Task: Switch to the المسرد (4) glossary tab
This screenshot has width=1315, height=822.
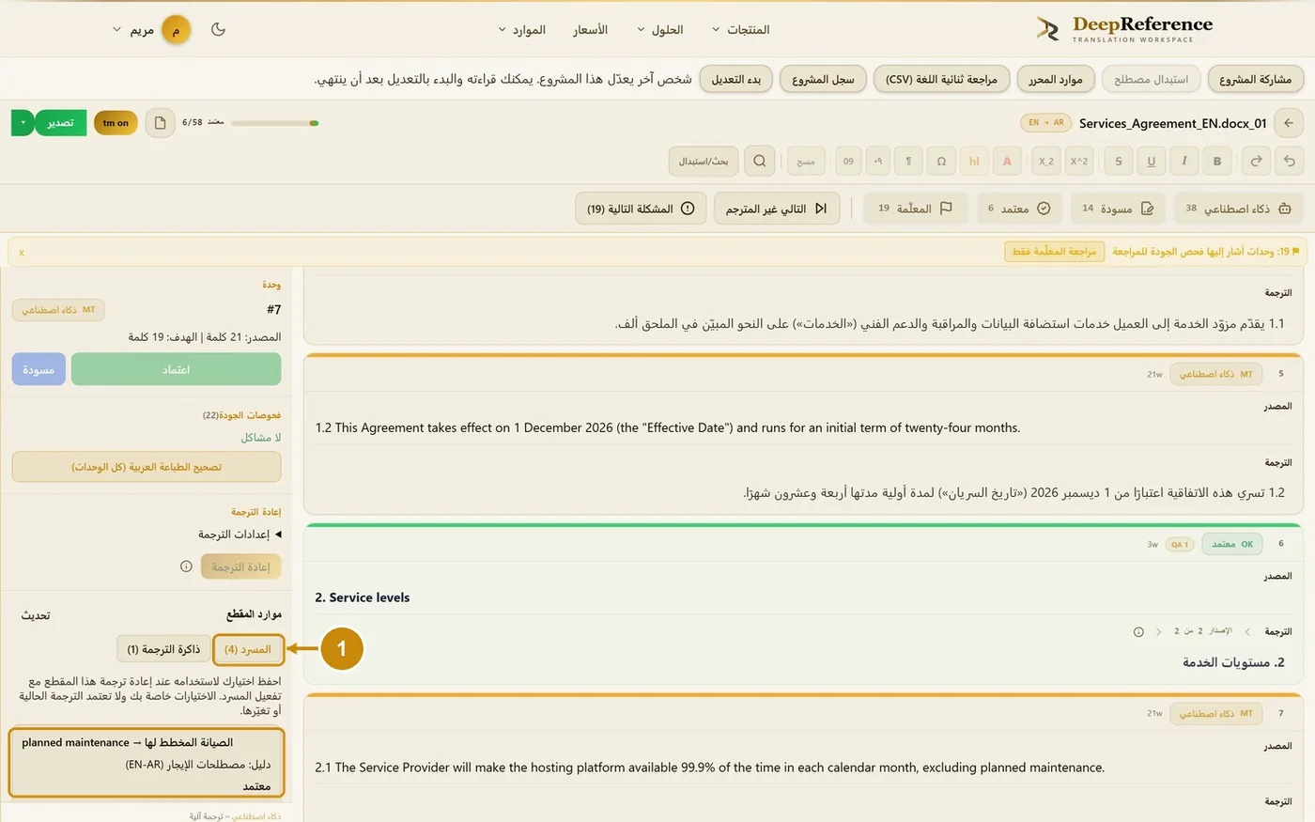Action: (x=248, y=649)
